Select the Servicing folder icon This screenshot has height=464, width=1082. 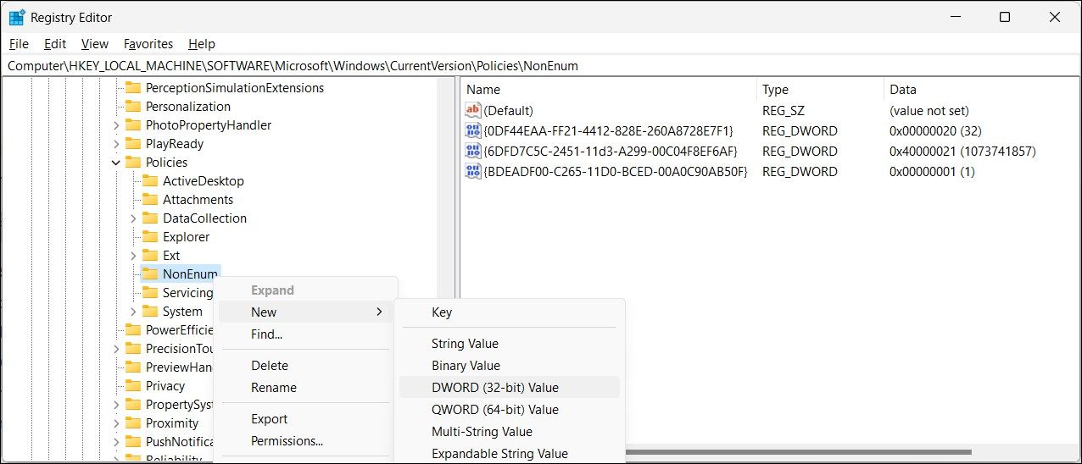click(x=150, y=292)
